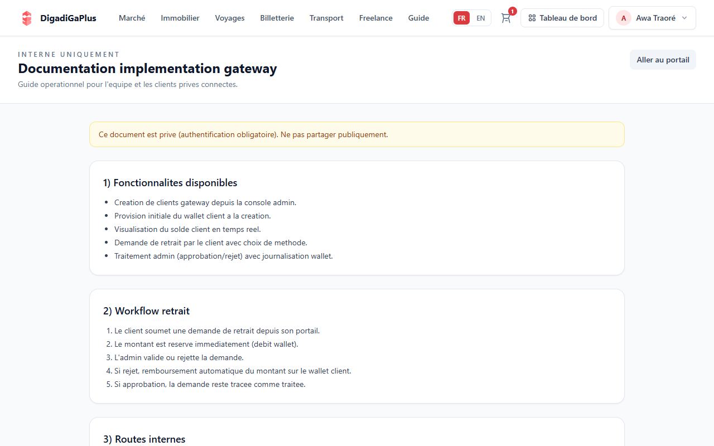This screenshot has height=446, width=714.
Task: Click the '1) Fonctionnalites disponibles' heading
Action: click(170, 183)
